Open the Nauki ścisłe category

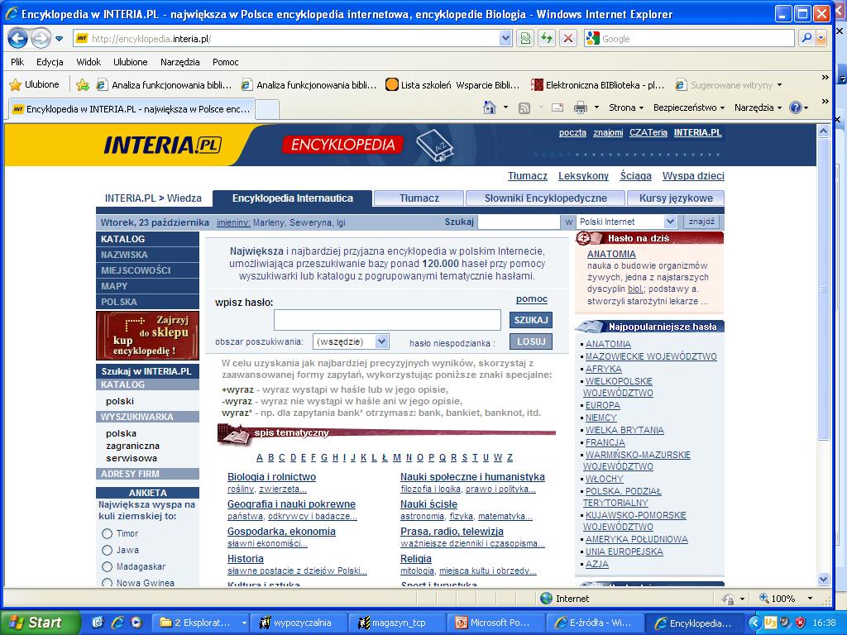(429, 504)
